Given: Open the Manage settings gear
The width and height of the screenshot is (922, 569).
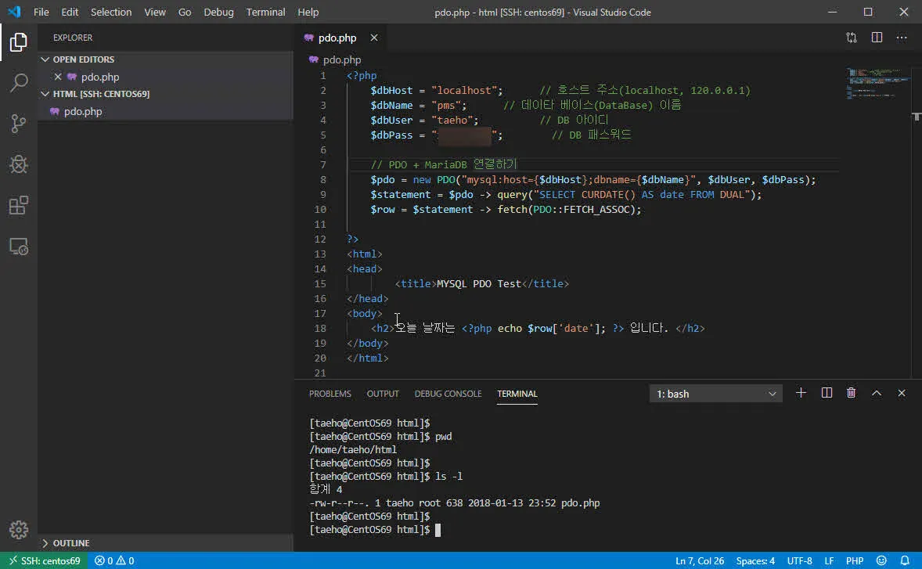Looking at the screenshot, I should (x=19, y=529).
